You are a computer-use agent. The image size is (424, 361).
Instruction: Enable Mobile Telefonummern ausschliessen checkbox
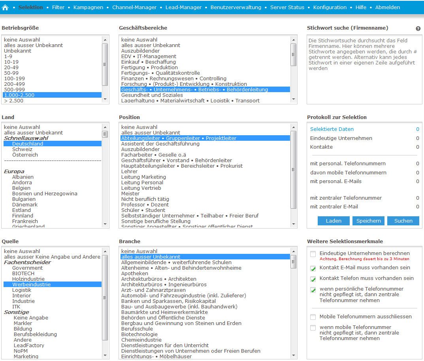[313, 317]
